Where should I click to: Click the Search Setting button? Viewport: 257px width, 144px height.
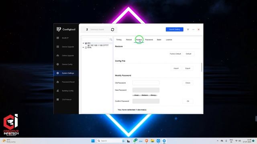175,29
